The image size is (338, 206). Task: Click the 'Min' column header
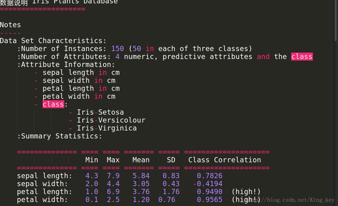coord(92,160)
